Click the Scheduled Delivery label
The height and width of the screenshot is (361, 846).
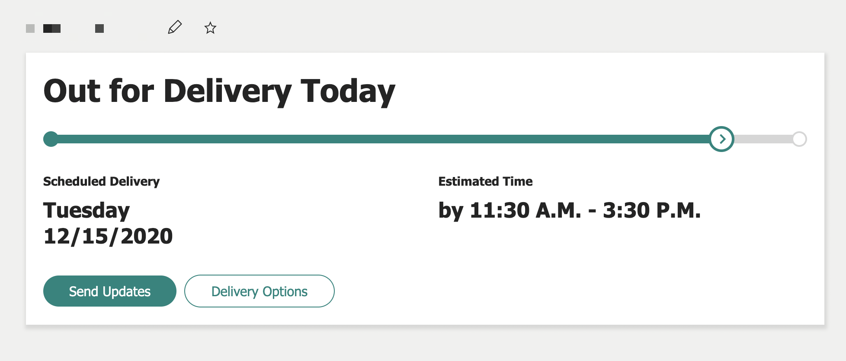(x=101, y=181)
